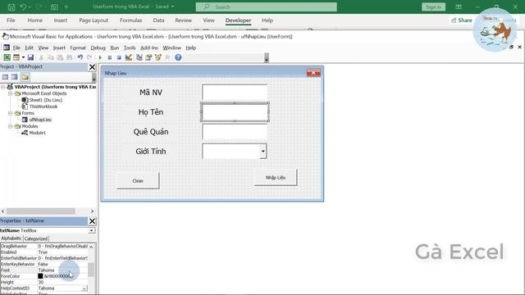Image resolution: width=525 pixels, height=295 pixels.
Task: Click the ForeColor black color swatch
Action: point(40,276)
